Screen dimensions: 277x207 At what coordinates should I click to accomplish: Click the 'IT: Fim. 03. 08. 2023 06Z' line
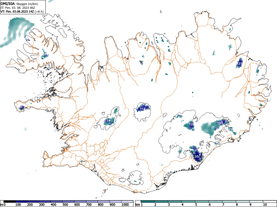click(18, 8)
